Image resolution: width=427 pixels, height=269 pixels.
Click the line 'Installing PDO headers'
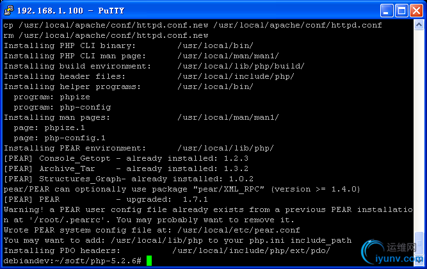click(x=166, y=250)
